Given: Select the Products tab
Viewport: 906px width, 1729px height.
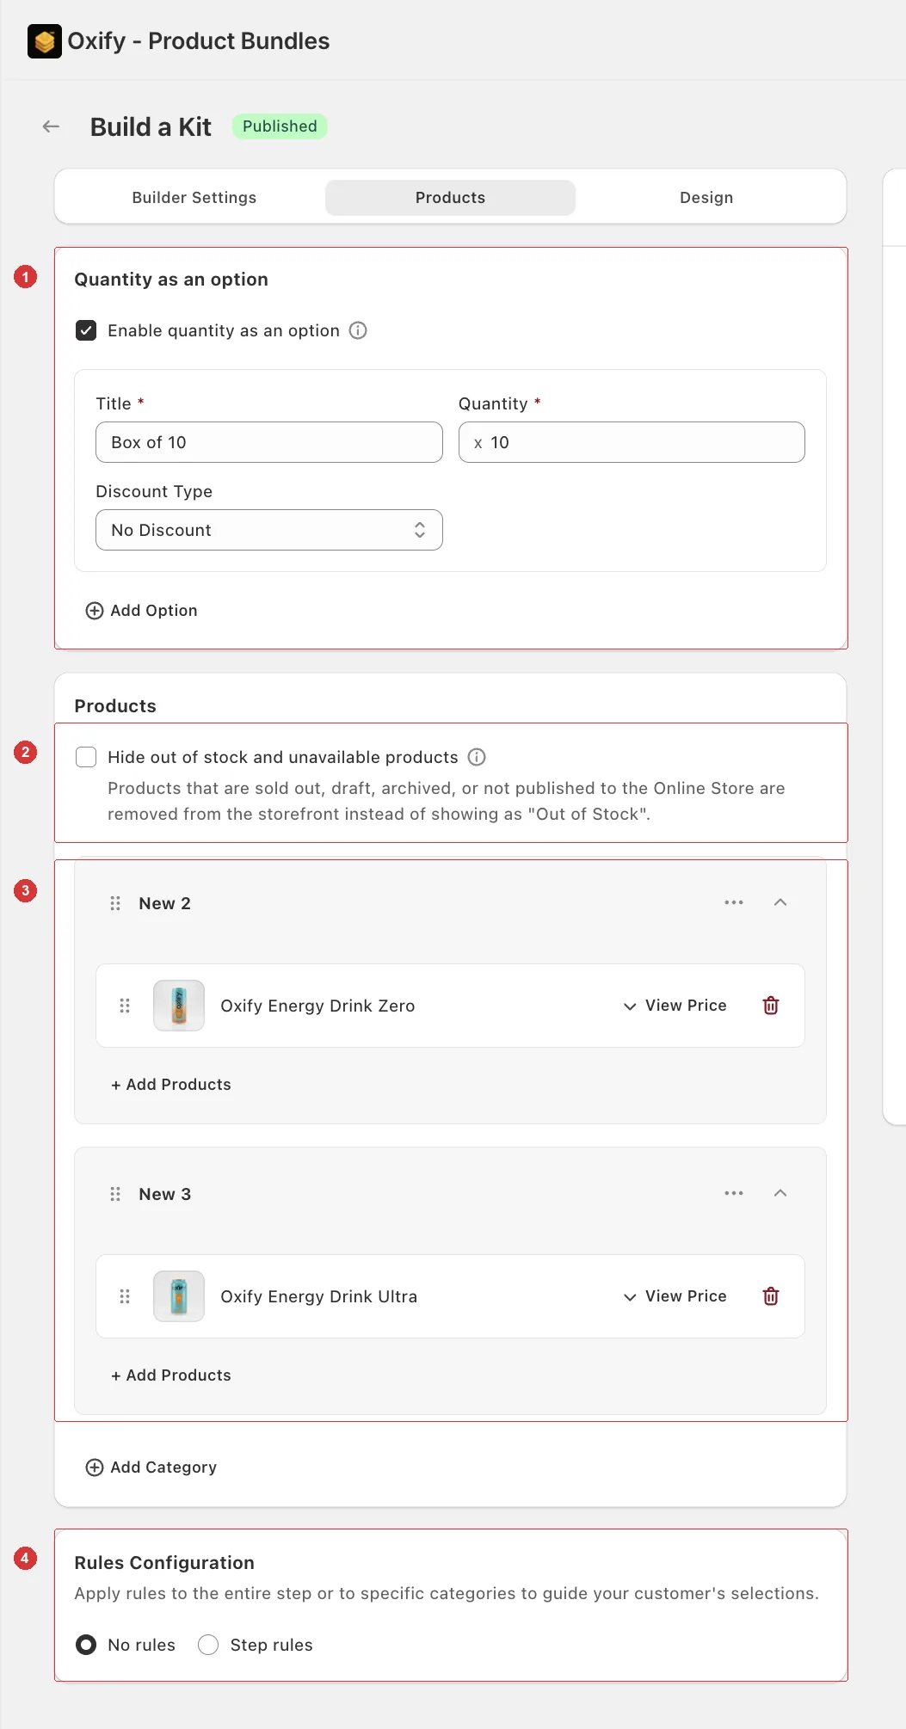Looking at the screenshot, I should (450, 198).
